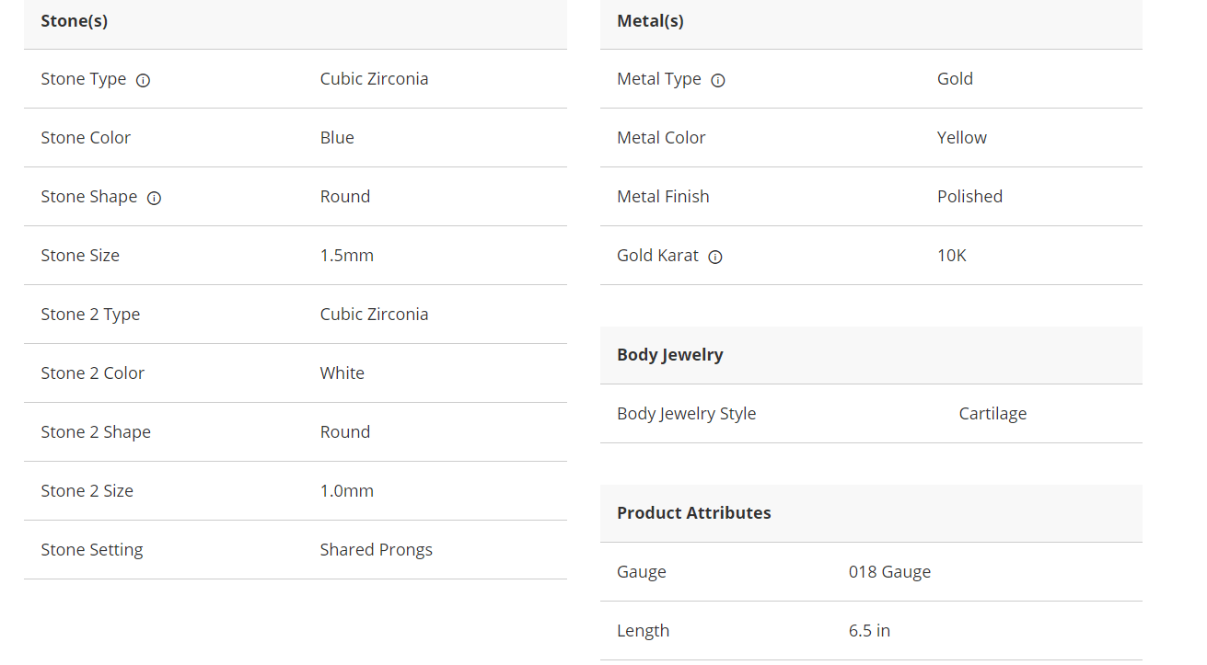Click the Cartilage body jewelry style value
1207x665 pixels.
[x=992, y=414]
